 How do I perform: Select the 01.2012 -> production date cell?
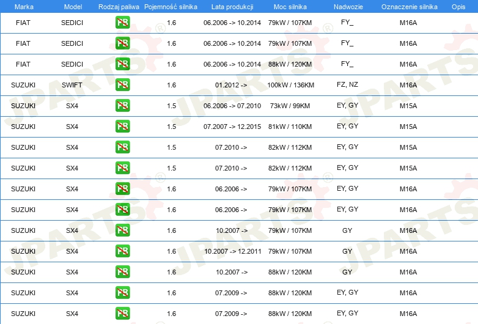pos(231,85)
